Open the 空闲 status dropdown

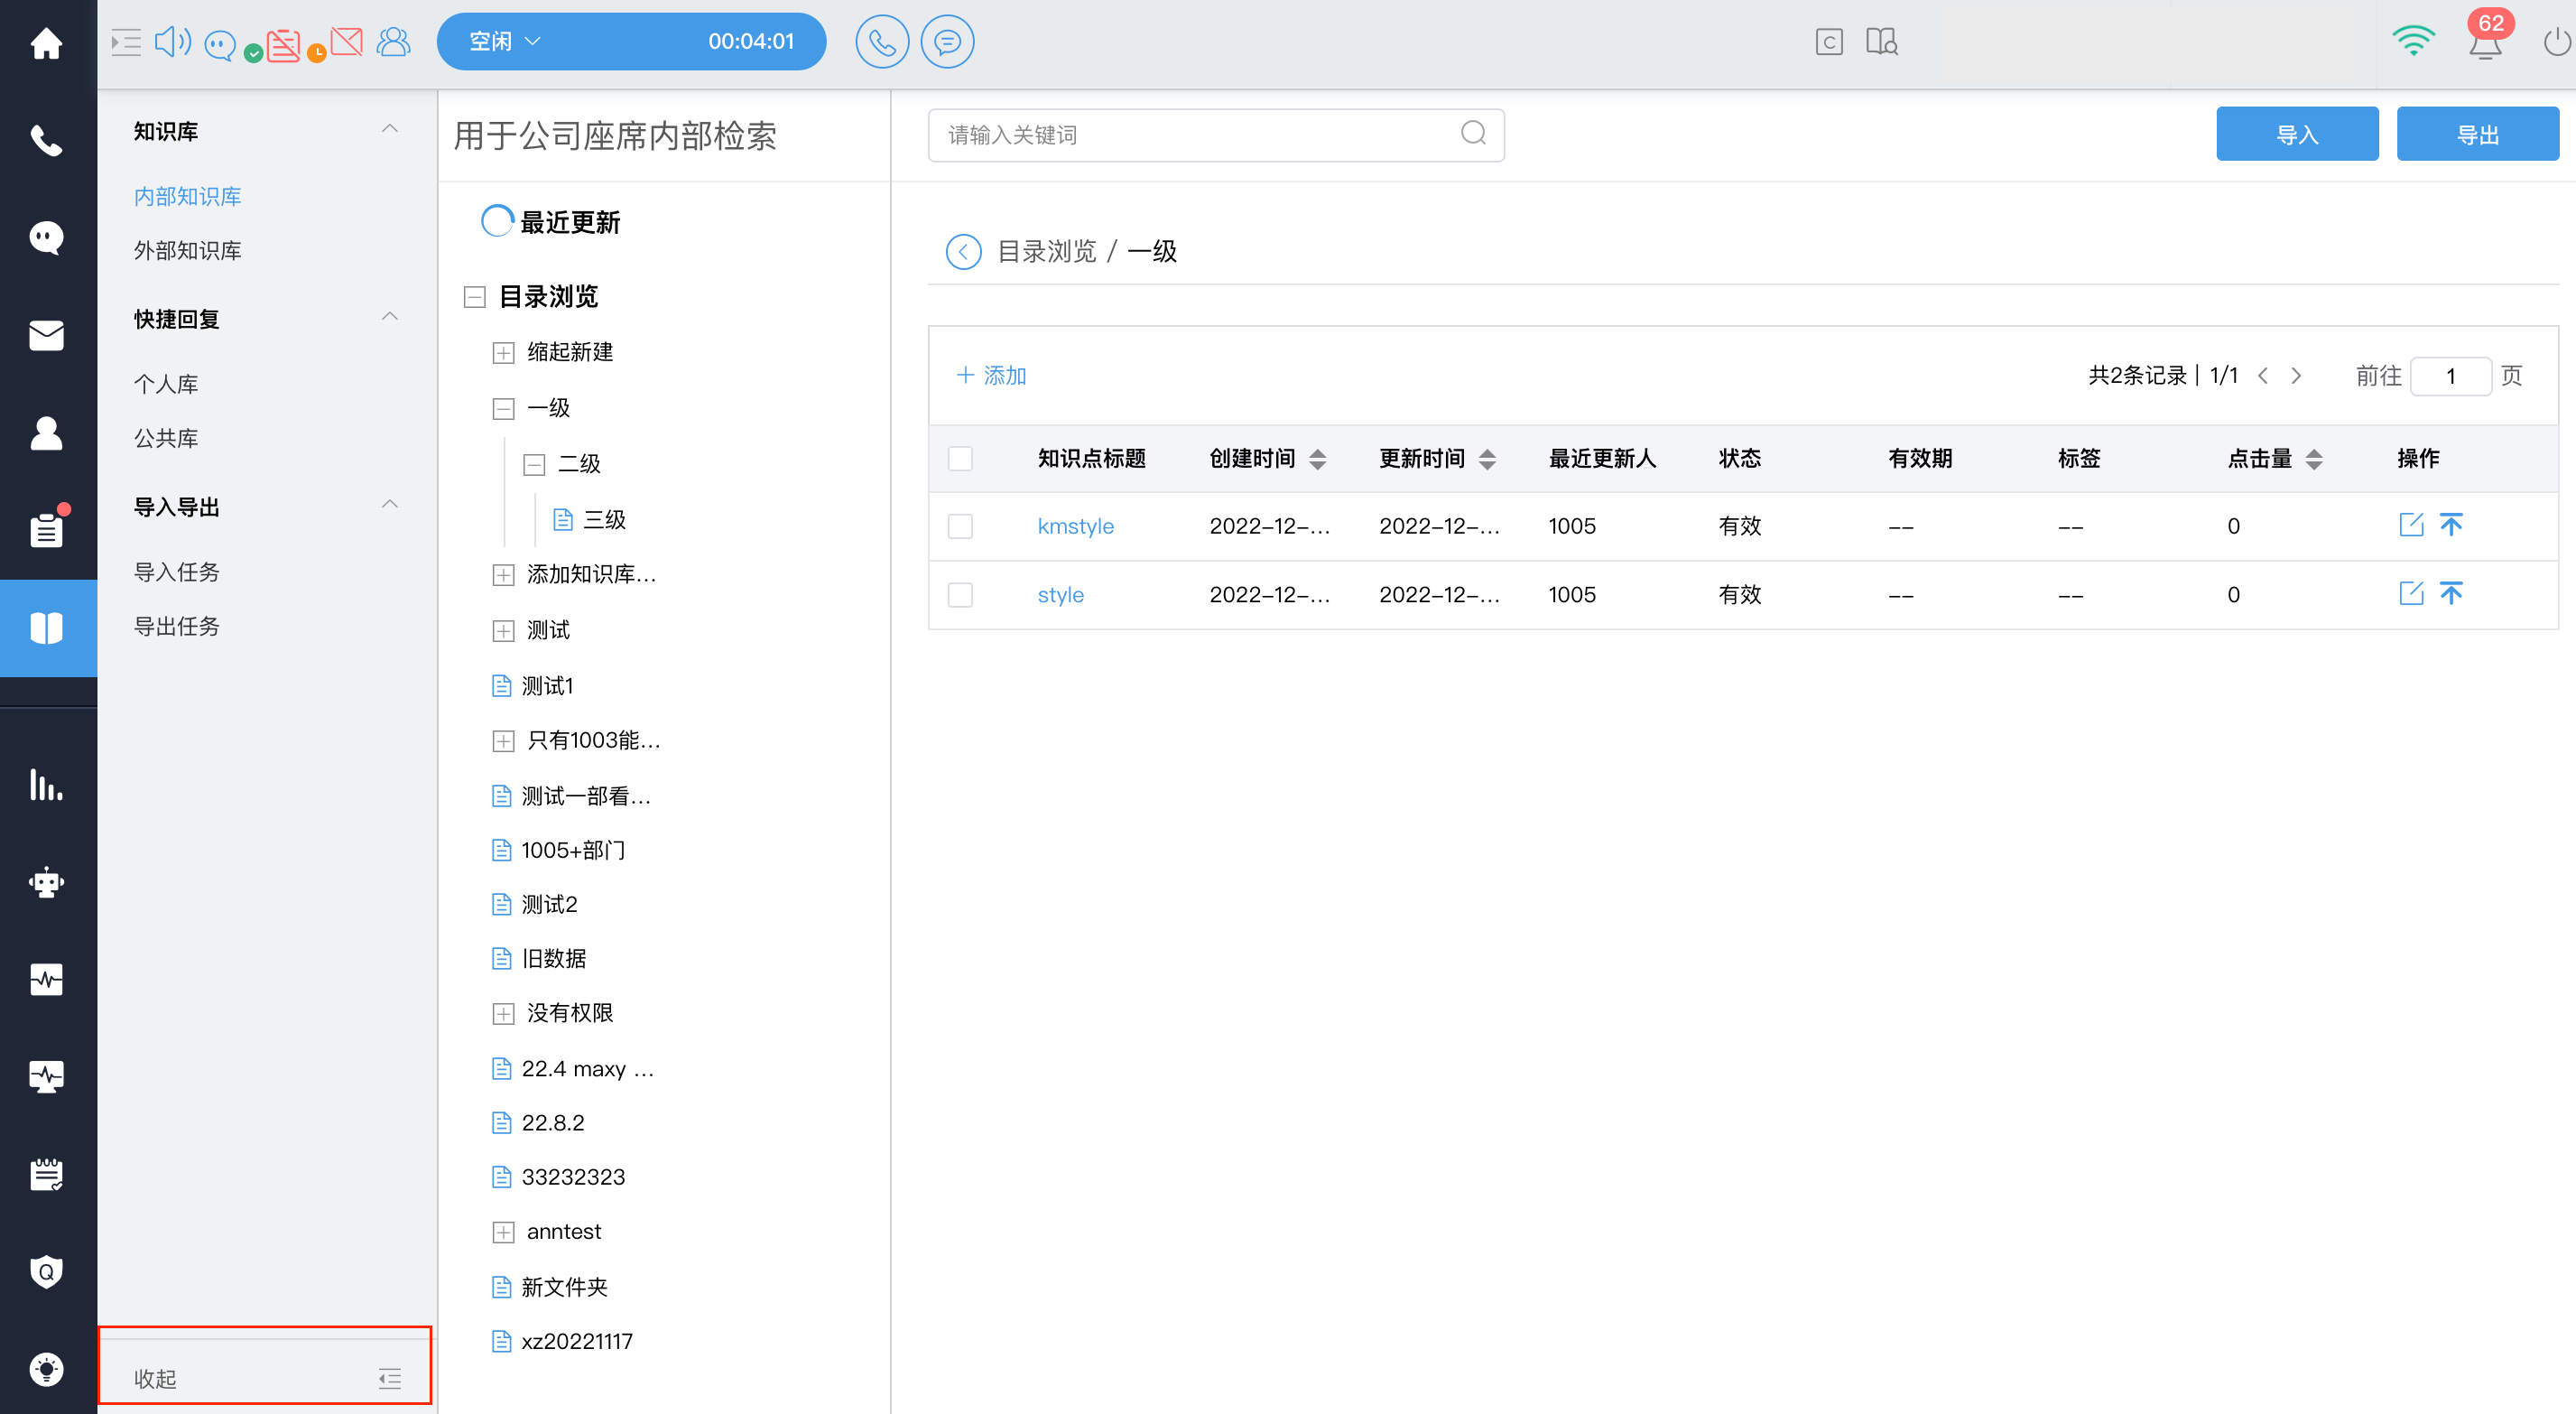(505, 41)
